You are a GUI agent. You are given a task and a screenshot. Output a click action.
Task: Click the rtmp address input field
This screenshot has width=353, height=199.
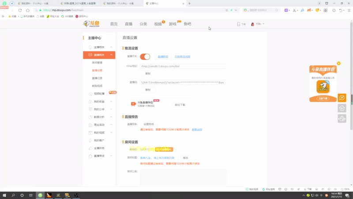tap(182, 66)
